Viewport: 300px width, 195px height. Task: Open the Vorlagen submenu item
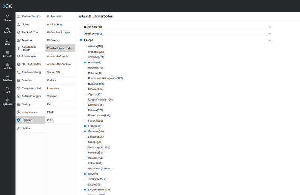pos(60,96)
